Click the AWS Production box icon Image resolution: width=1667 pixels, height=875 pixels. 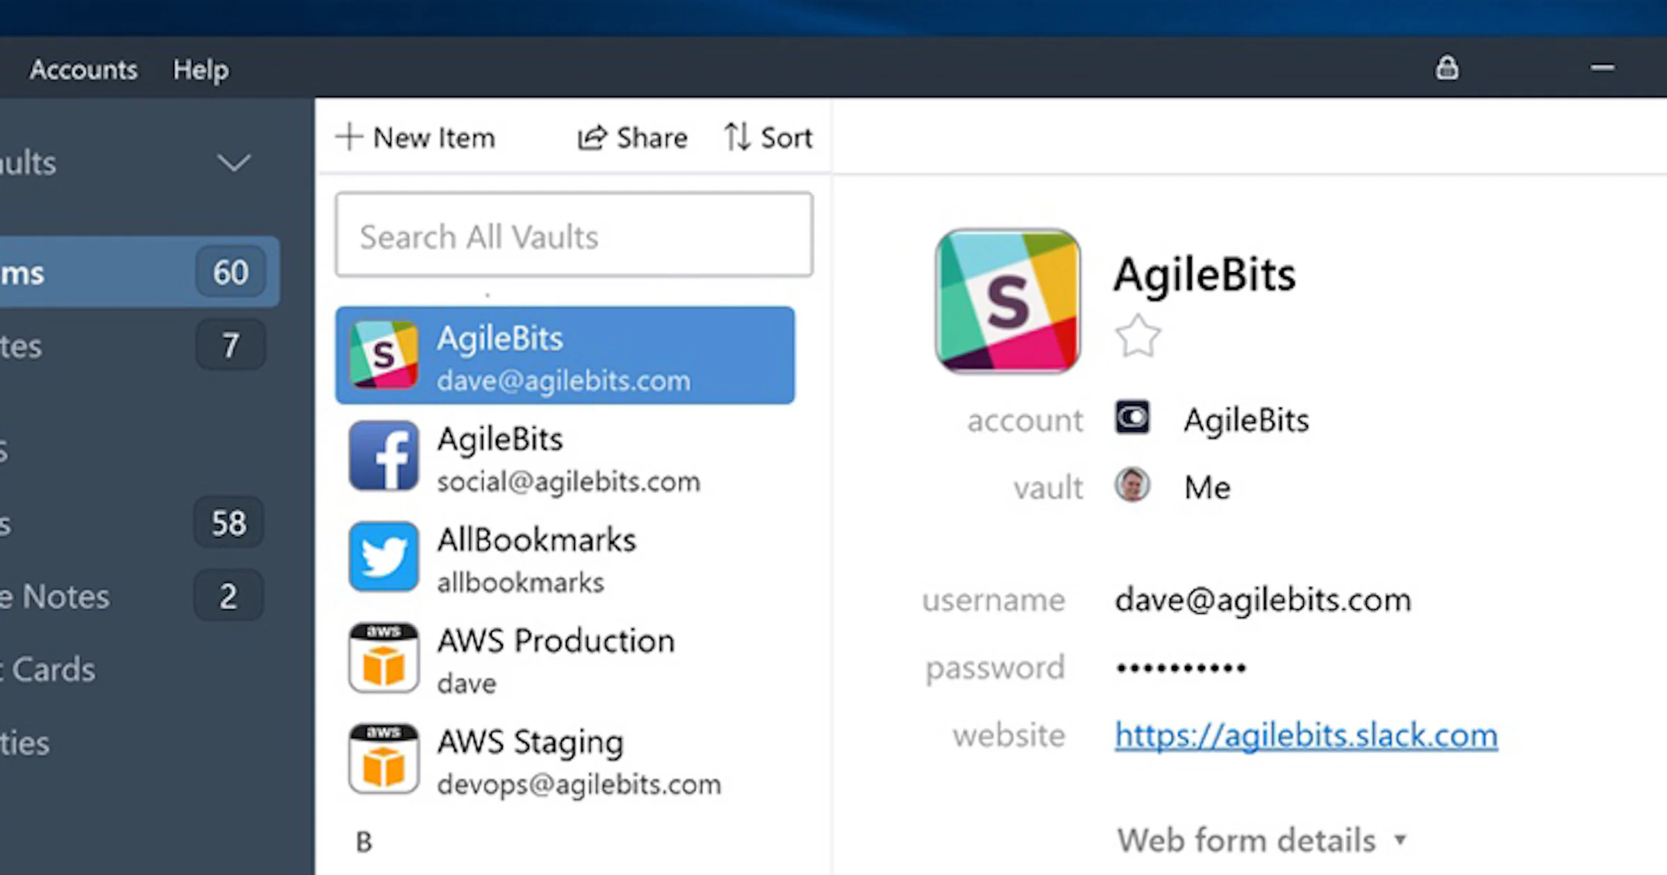[x=383, y=658]
